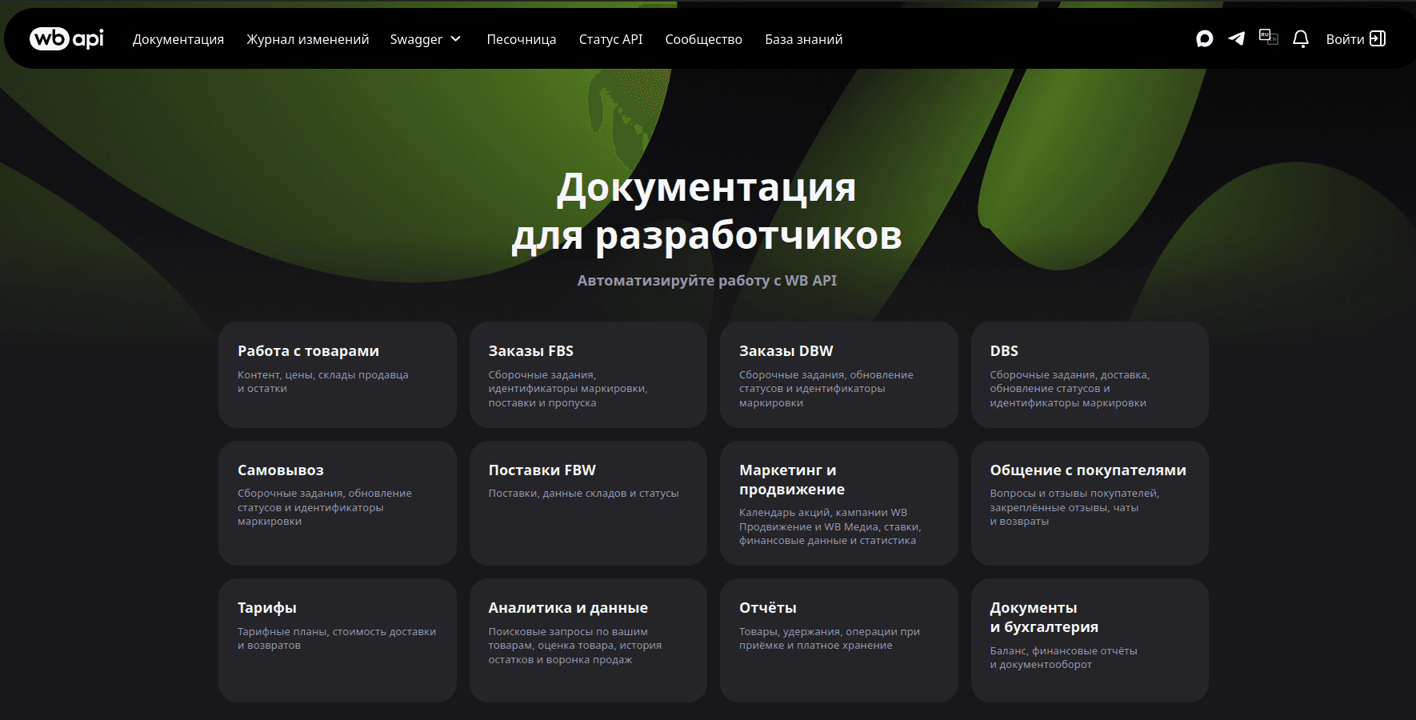The width and height of the screenshot is (1416, 720).
Task: Click subtitle Автоматизируйте работу с WB API
Action: click(707, 280)
